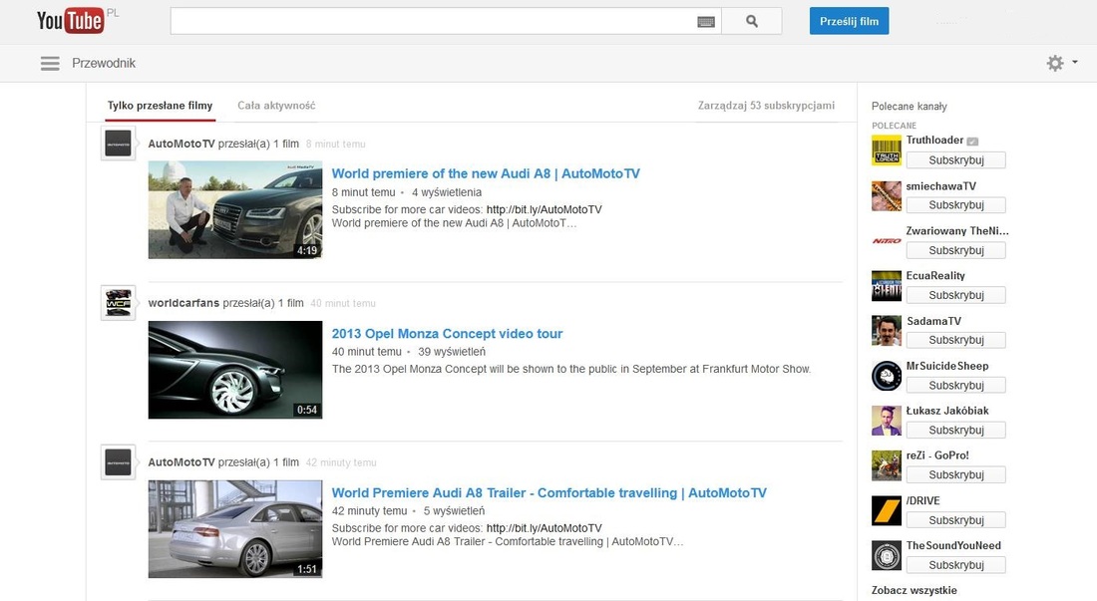Subscribe to Truthloader
Image resolution: width=1097 pixels, height=601 pixels.
[956, 160]
